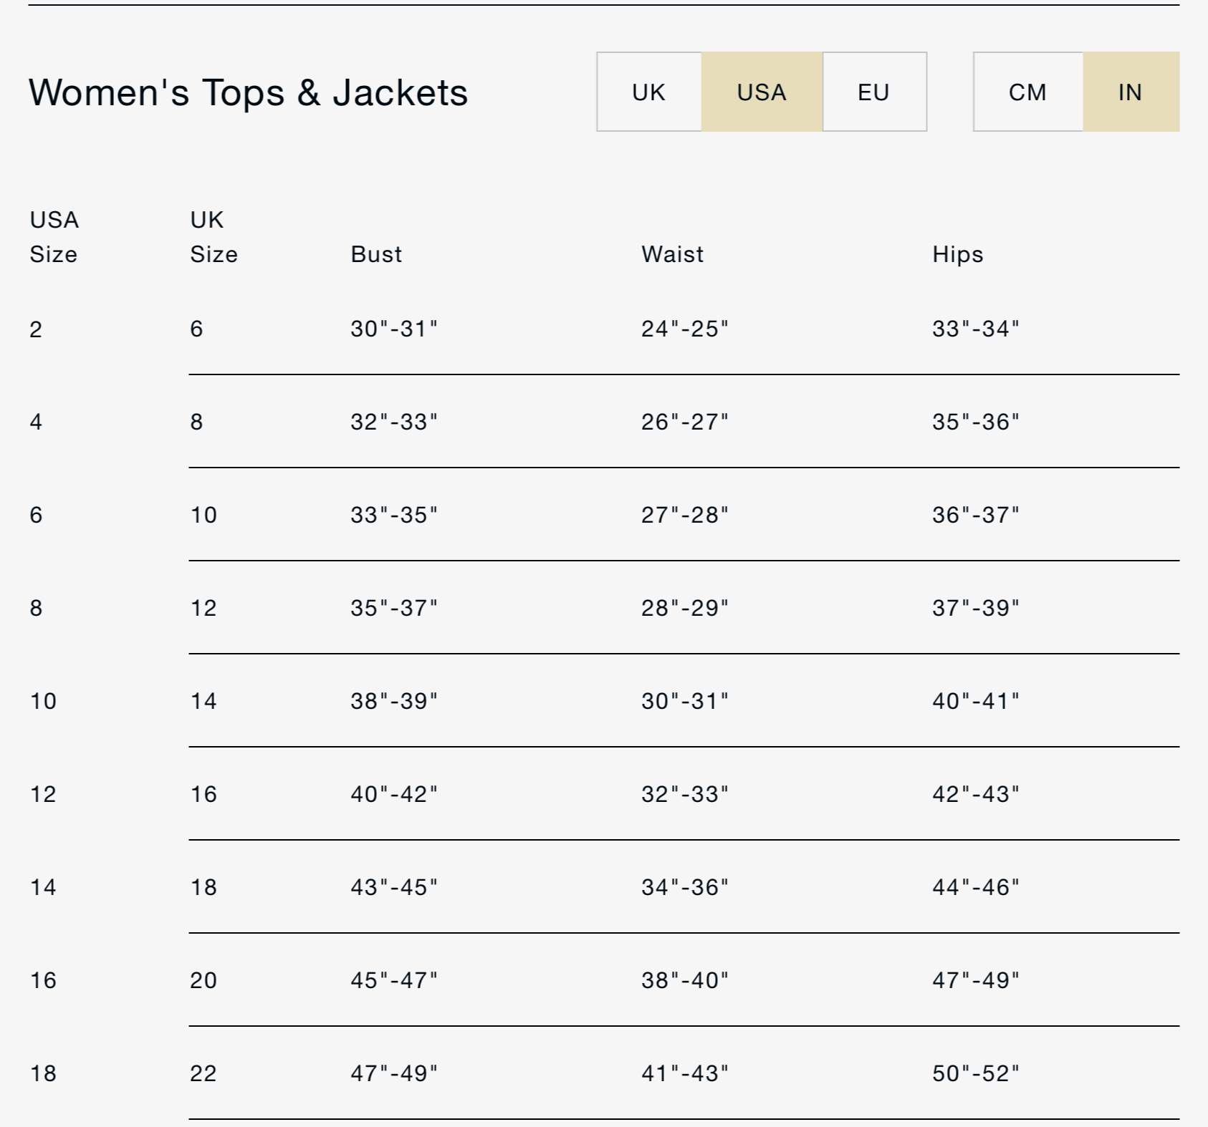Image resolution: width=1208 pixels, height=1127 pixels.
Task: Click the Bust column header
Action: tap(376, 254)
